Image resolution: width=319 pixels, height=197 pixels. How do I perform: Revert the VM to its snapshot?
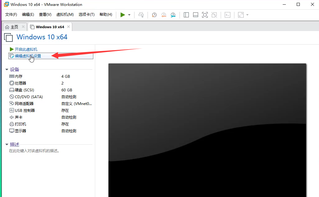[x=163, y=15]
